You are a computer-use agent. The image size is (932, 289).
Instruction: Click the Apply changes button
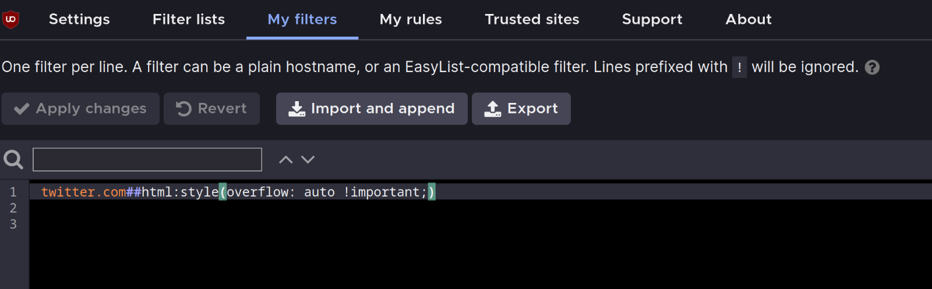[x=80, y=109]
